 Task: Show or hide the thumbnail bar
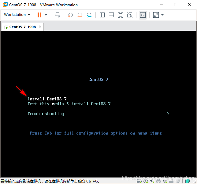tap(111, 15)
